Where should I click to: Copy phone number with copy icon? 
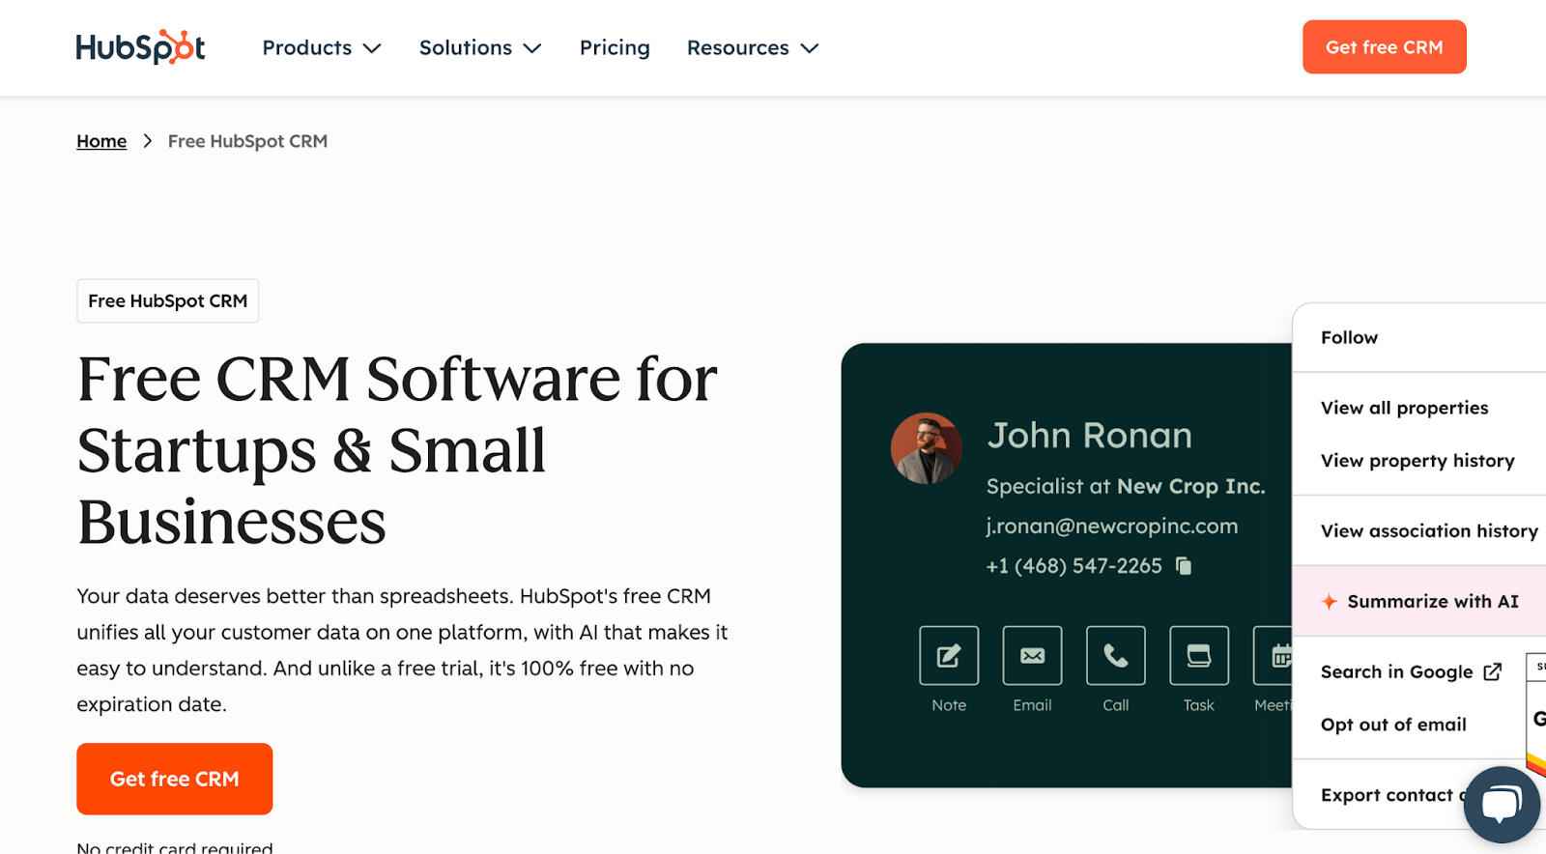click(x=1184, y=566)
